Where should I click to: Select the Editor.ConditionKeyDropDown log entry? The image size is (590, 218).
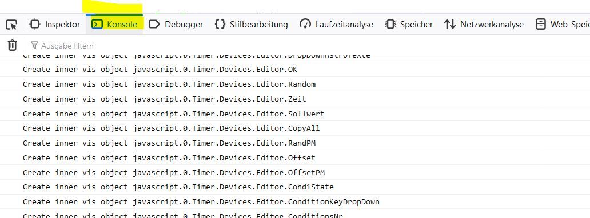pyautogui.click(x=295, y=202)
